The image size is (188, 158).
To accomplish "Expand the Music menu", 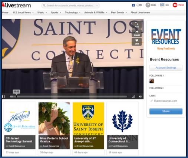I will [x=42, y=13].
